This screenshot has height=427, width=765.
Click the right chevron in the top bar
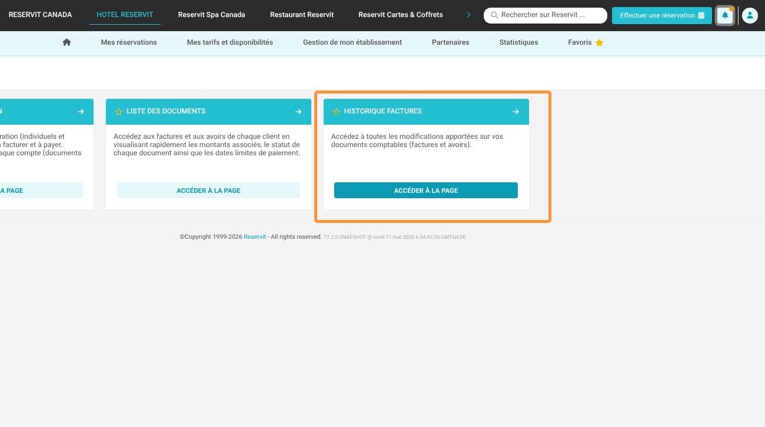click(468, 15)
